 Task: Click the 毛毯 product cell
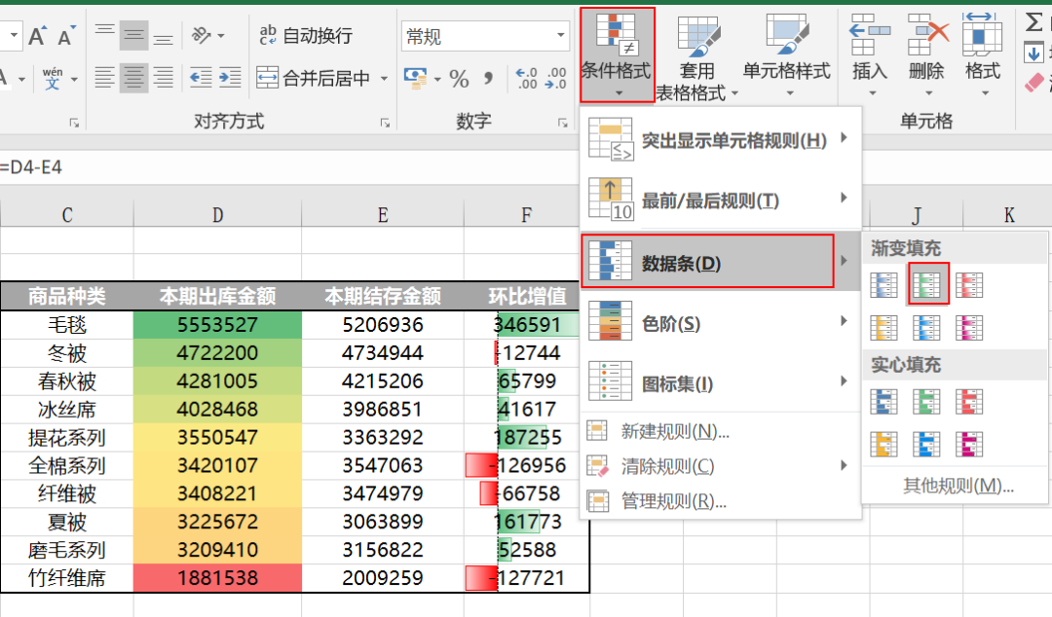click(67, 325)
